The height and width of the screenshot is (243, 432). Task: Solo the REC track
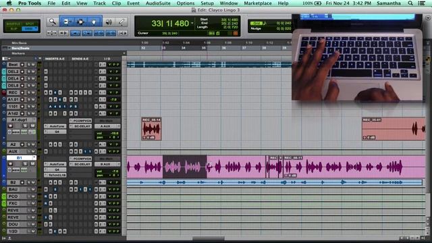click(x=28, y=92)
